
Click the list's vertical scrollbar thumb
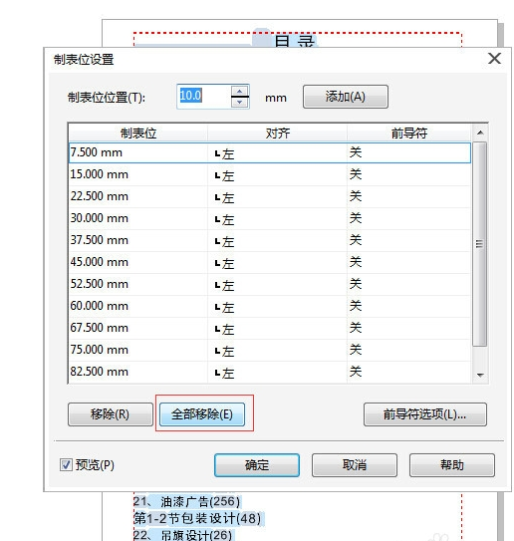479,243
